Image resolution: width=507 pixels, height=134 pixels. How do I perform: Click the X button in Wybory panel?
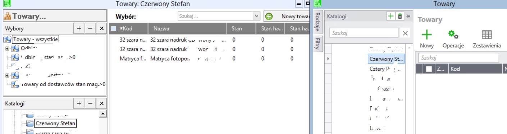[101, 28]
